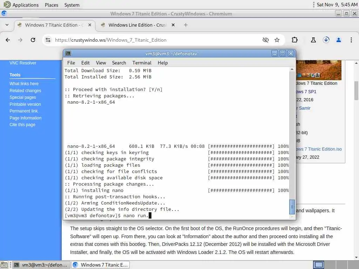Bookmark this page with the star

[x=277, y=40]
